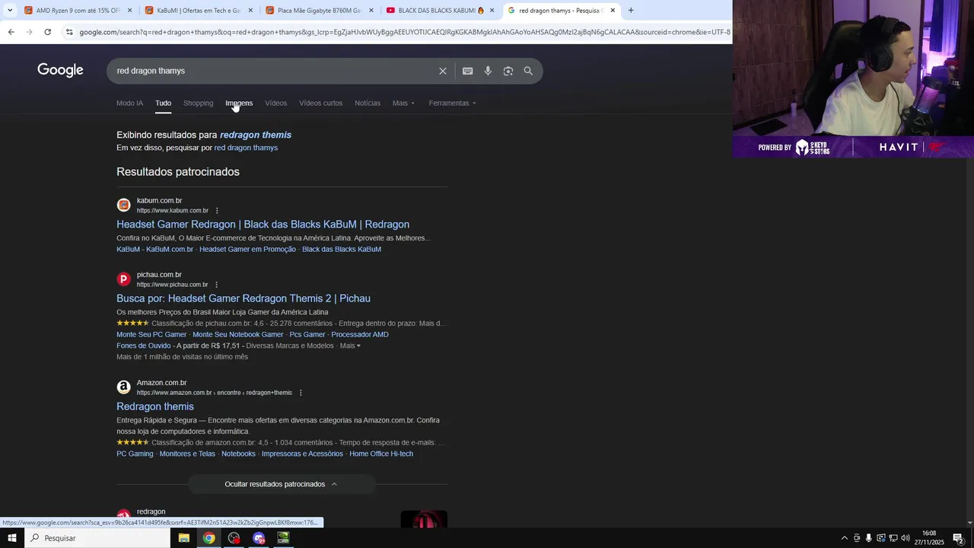The height and width of the screenshot is (548, 974).
Task: Collapse sponsored results with Ocultar resultados patrocinados
Action: pyautogui.click(x=282, y=484)
